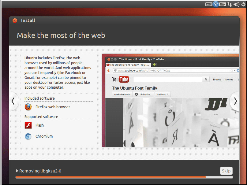Click Browse in the YouTube header
Viewport: 247px width, 185px height.
[217, 80]
